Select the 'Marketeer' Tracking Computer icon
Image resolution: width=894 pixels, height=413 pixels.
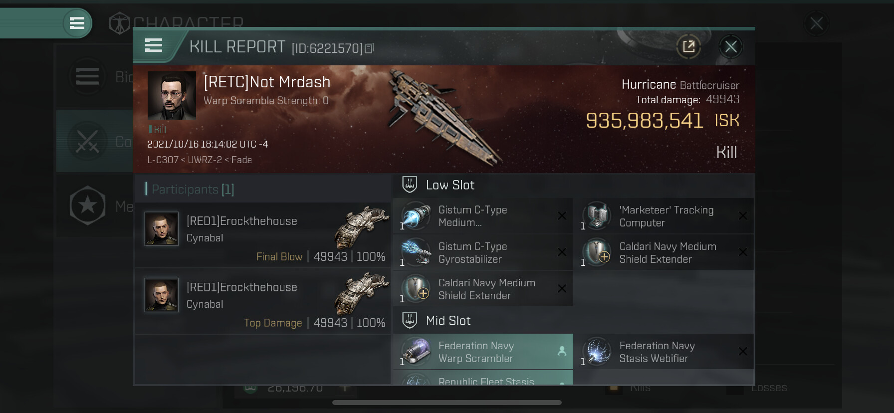(597, 216)
